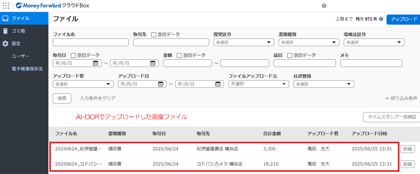Click the blue アップロード button
Screen dimensions: 420x174
[x=404, y=19]
